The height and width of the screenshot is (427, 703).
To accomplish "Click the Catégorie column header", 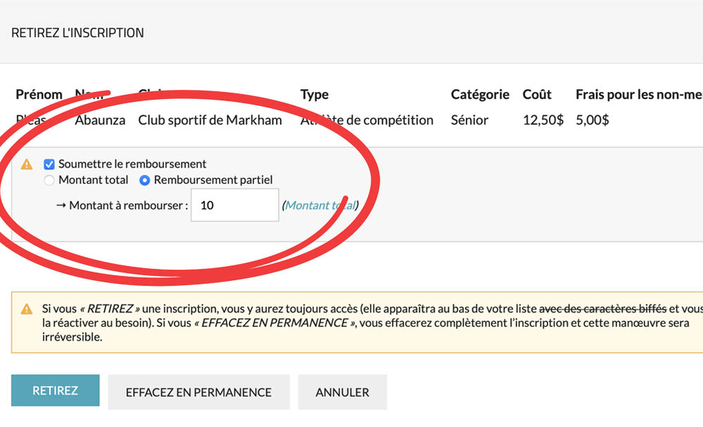I will pos(480,94).
